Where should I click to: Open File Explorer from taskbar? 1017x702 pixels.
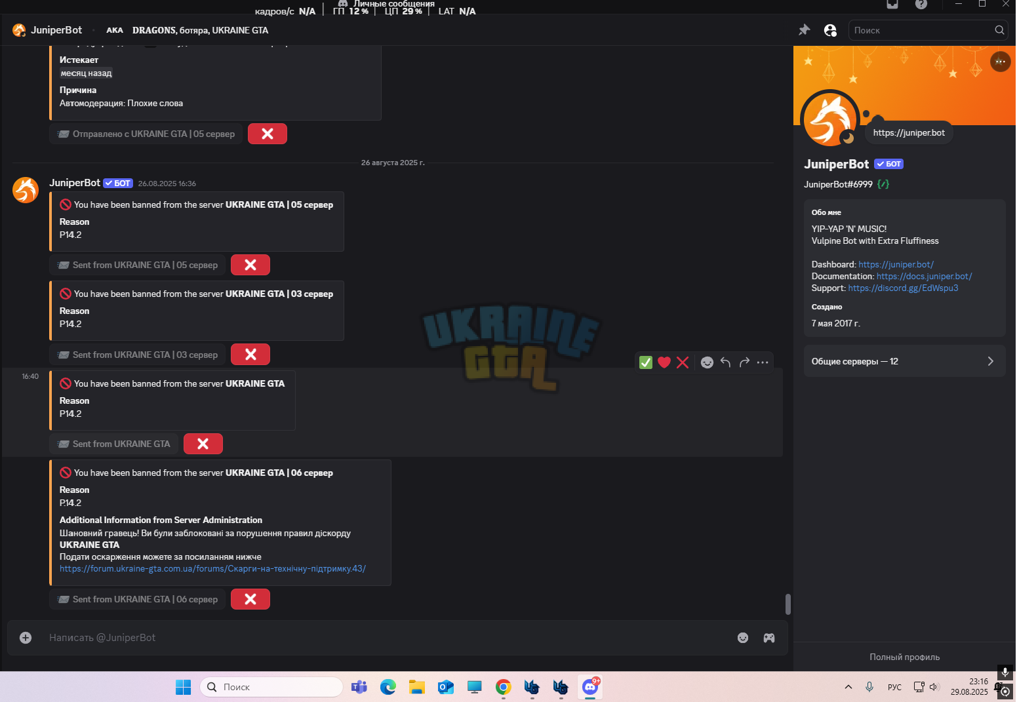point(416,687)
